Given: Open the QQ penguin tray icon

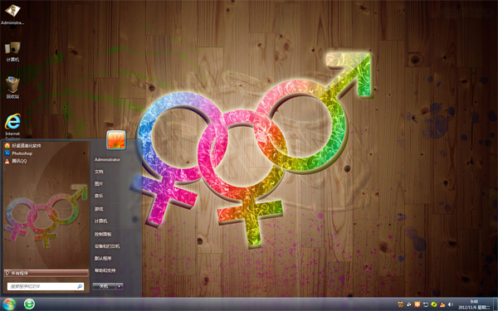Looking at the screenshot, I should (442, 304).
